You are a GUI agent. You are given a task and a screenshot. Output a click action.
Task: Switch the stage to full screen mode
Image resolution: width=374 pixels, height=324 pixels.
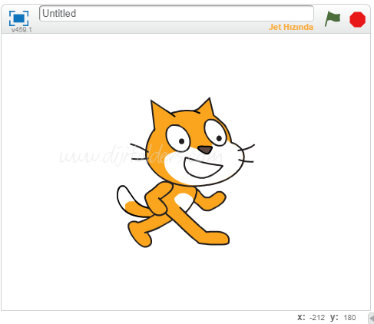click(18, 18)
